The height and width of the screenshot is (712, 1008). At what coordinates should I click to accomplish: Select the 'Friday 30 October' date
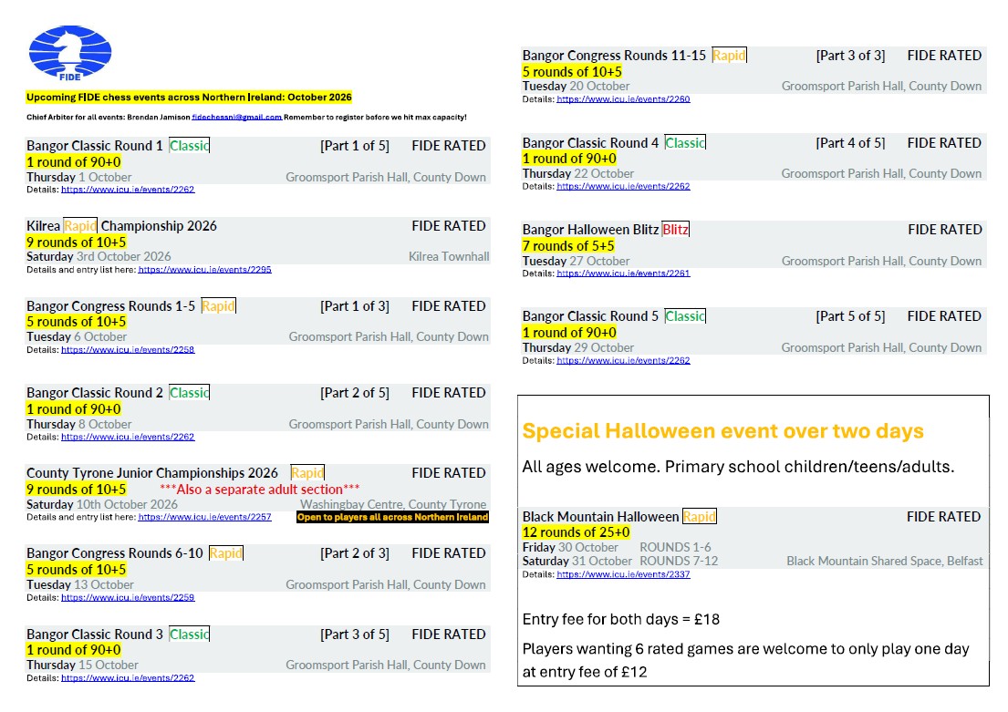570,548
